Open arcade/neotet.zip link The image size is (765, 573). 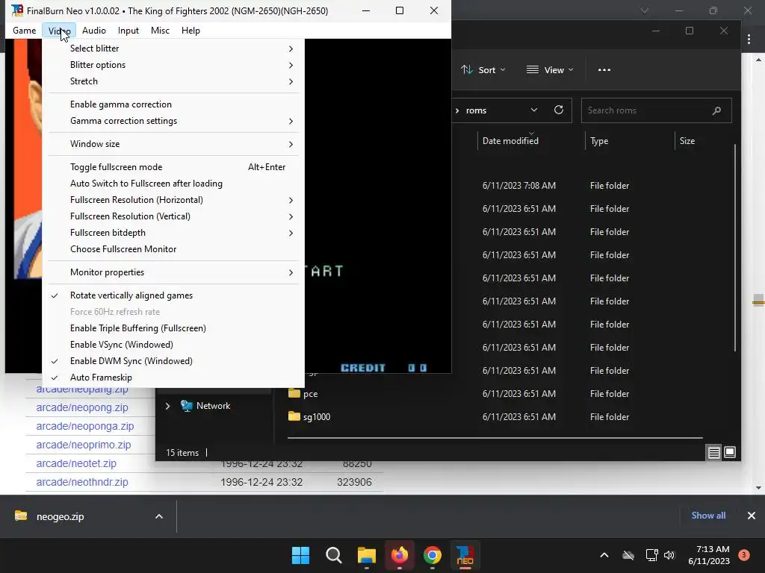[x=76, y=463]
